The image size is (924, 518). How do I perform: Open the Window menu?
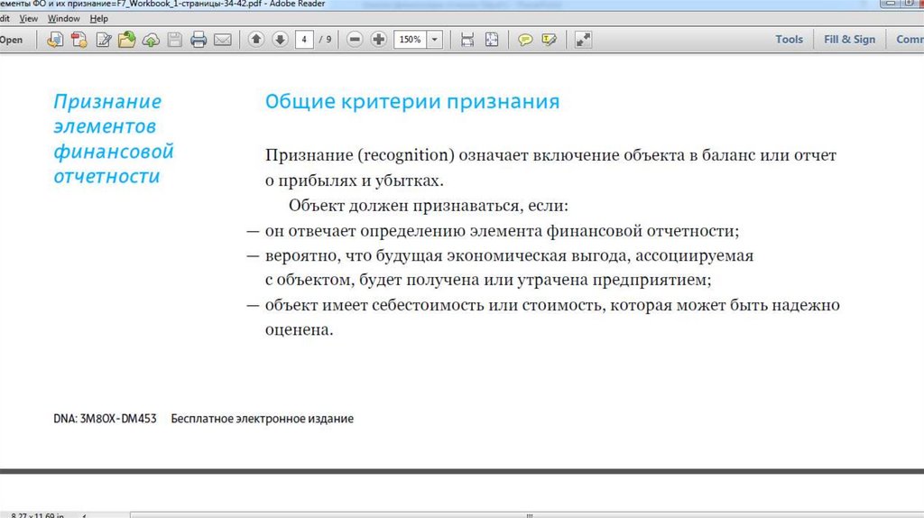point(63,18)
